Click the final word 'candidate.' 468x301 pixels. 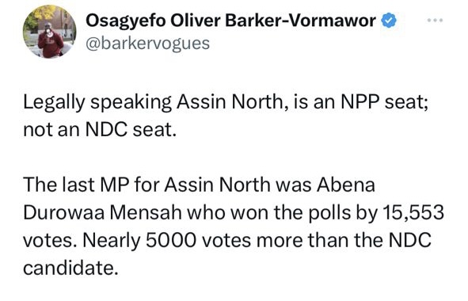[x=69, y=268]
